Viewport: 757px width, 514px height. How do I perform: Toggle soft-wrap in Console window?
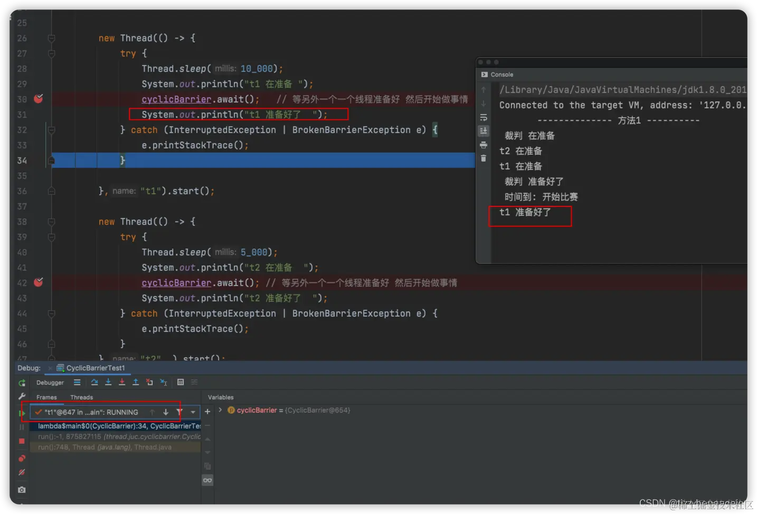point(483,117)
